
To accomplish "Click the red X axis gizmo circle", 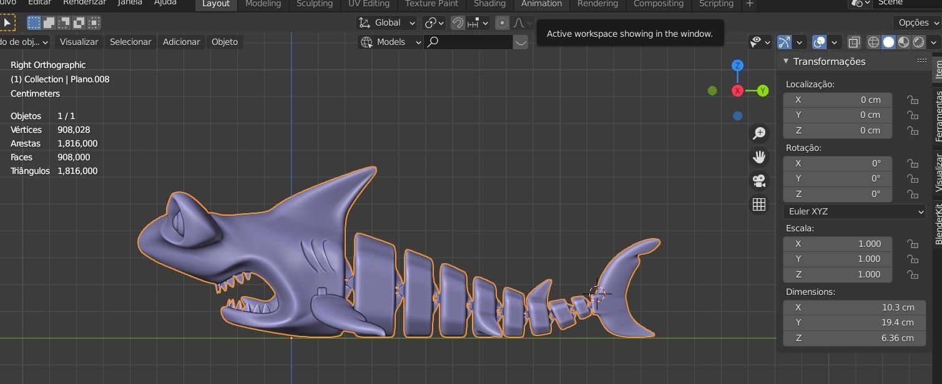I will pyautogui.click(x=738, y=91).
